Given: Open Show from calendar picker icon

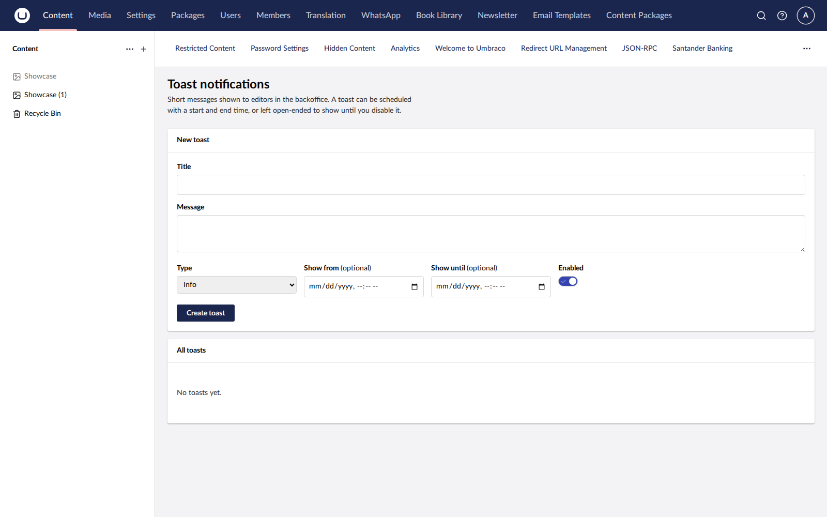Looking at the screenshot, I should coord(415,287).
